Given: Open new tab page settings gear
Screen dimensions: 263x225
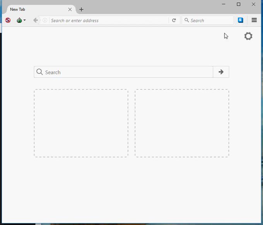Looking at the screenshot, I should 248,36.
